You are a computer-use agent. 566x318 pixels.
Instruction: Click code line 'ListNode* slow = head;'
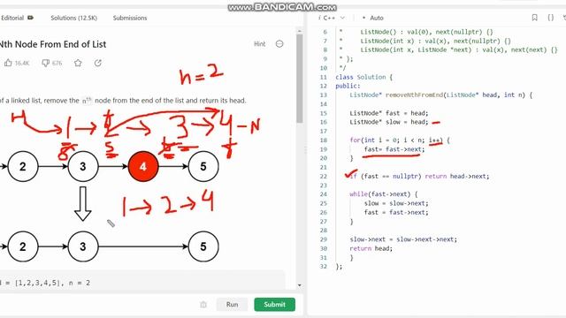[389, 122]
